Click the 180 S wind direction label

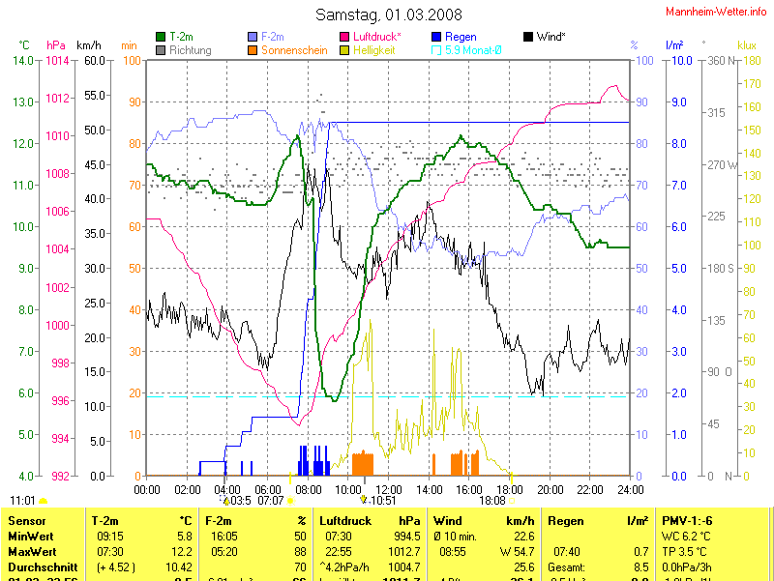click(x=721, y=269)
